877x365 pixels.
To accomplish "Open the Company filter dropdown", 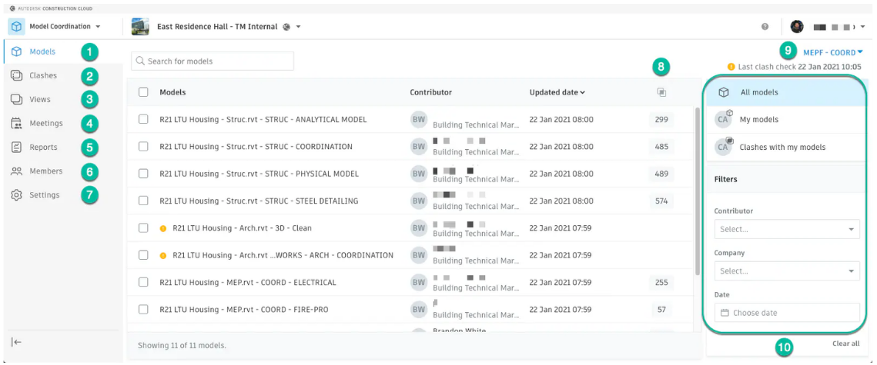I will (x=787, y=270).
